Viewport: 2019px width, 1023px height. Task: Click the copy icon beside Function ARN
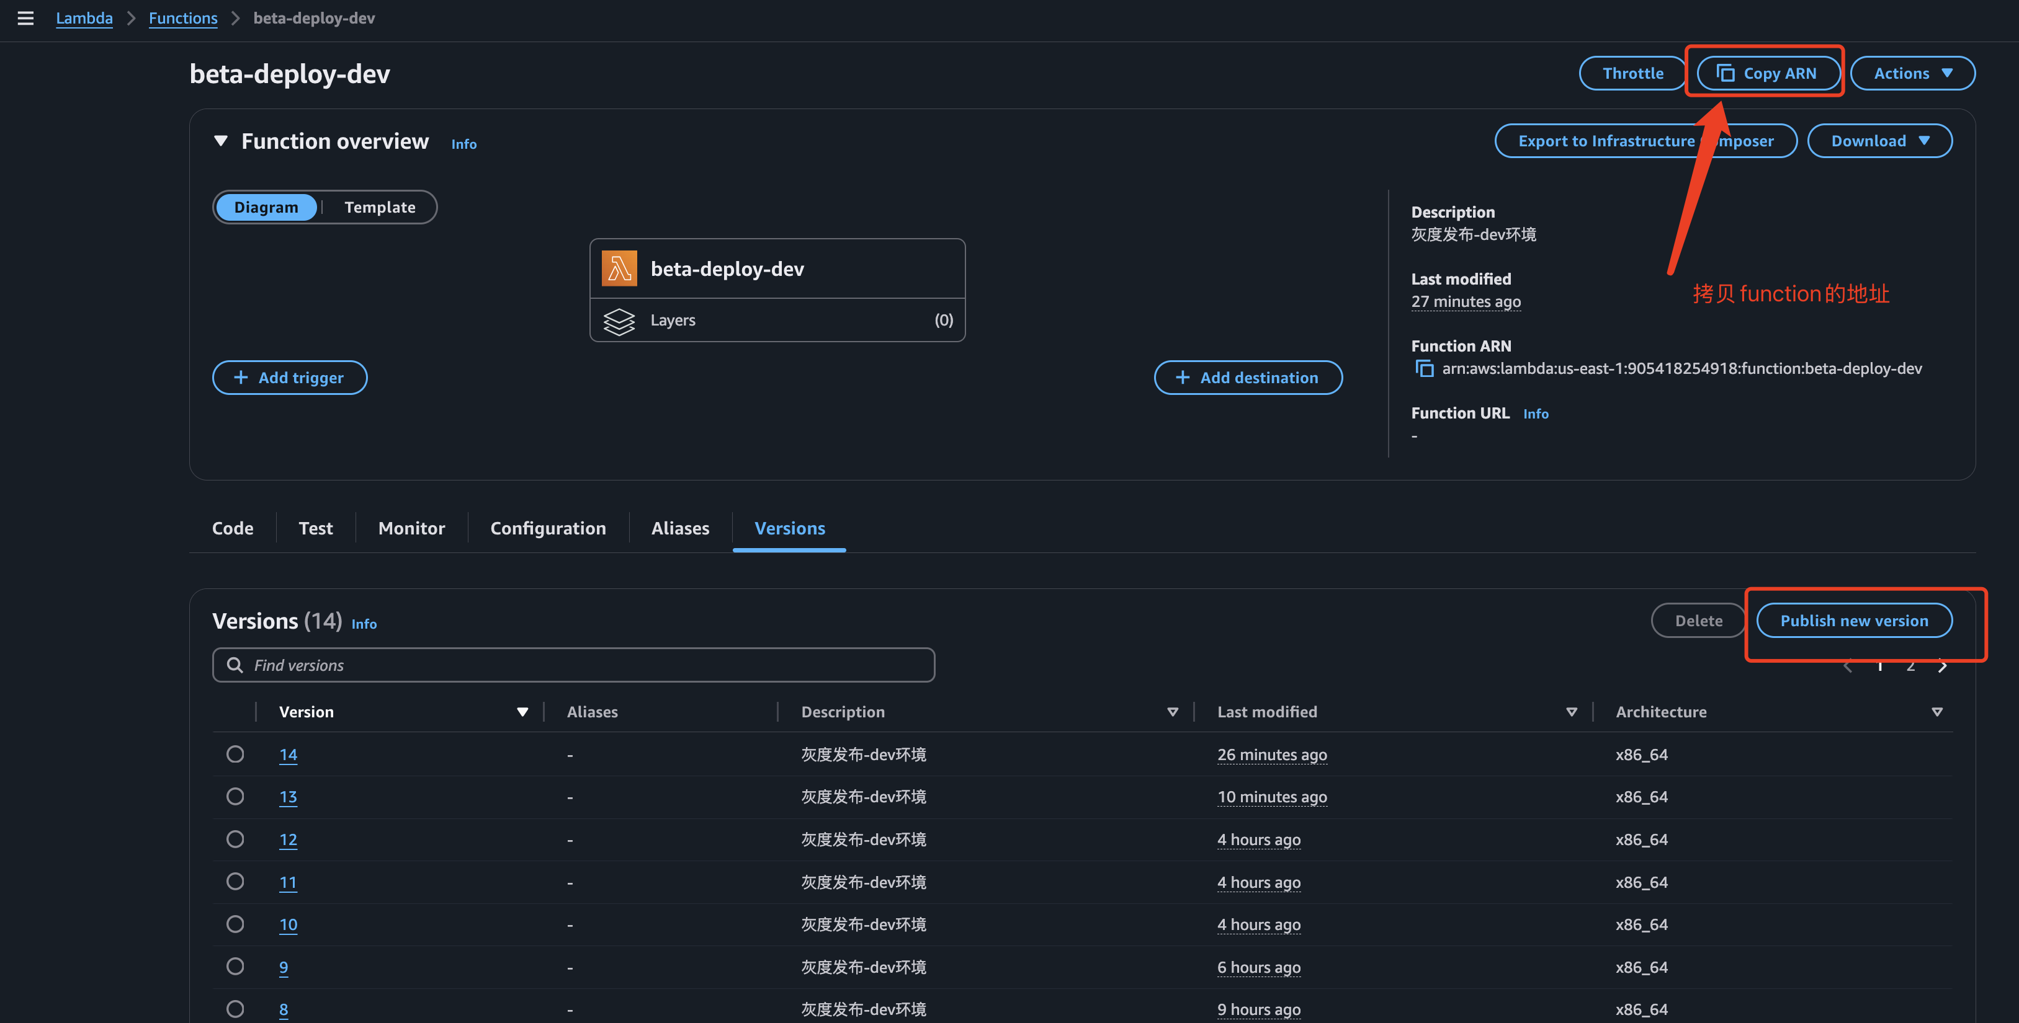(1424, 368)
